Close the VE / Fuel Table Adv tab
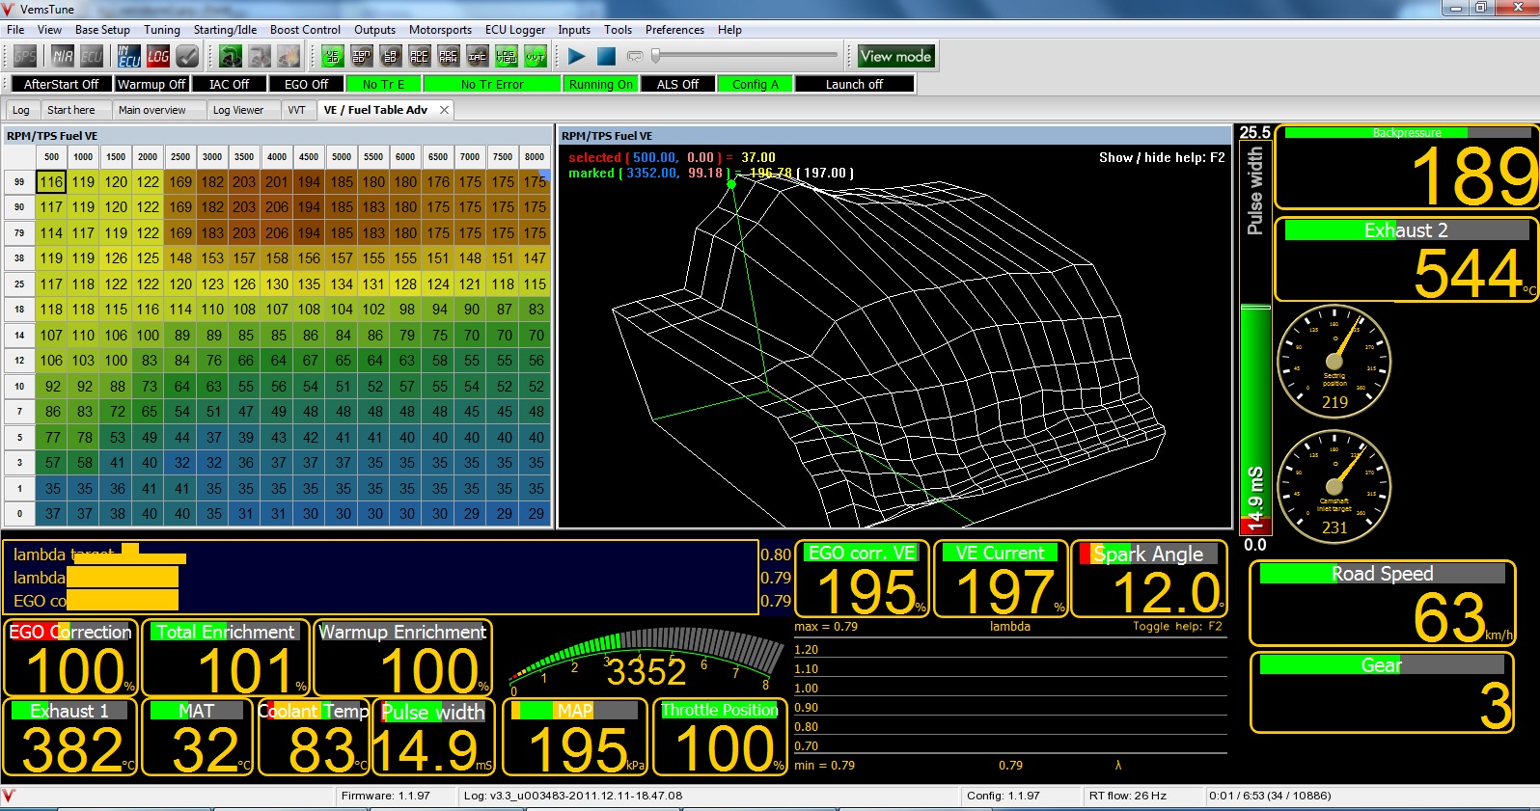Screen dimensions: 1540x811 point(444,110)
